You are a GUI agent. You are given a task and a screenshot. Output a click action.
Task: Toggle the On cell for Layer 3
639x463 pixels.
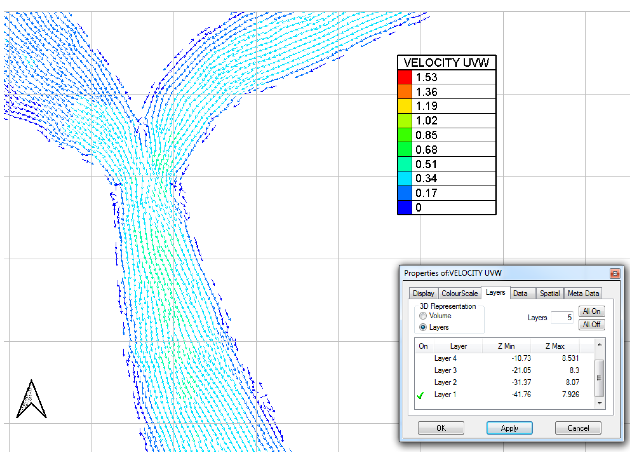click(x=423, y=371)
